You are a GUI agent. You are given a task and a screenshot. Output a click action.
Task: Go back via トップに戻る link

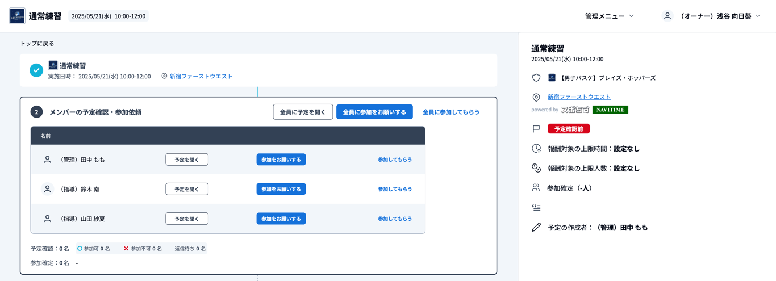point(37,43)
